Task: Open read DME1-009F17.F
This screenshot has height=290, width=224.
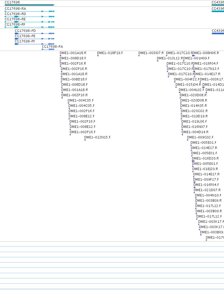Action: click(206, 179)
